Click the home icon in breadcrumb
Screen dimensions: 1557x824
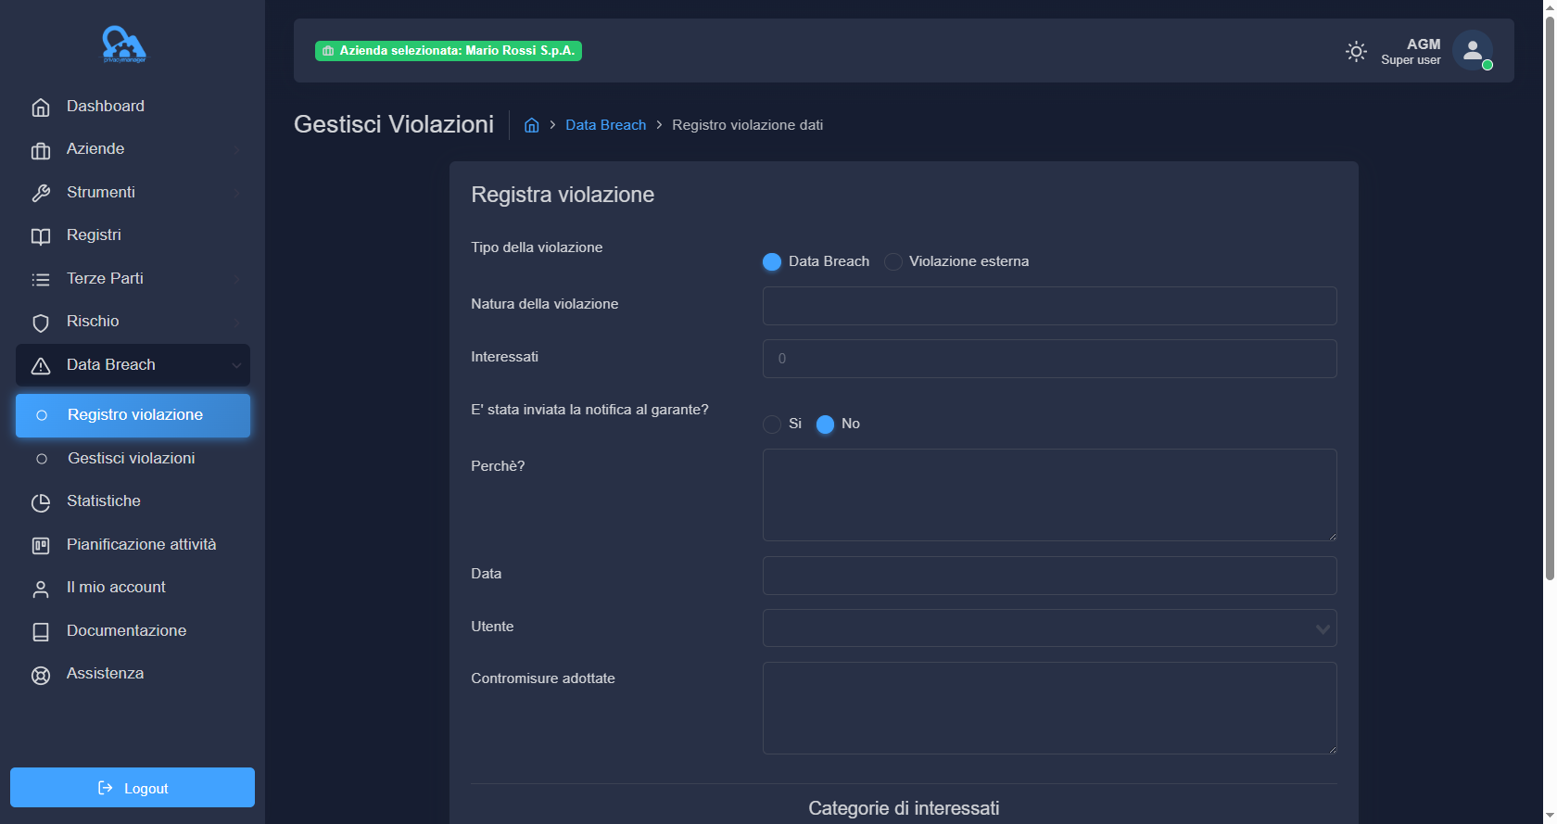coord(532,125)
